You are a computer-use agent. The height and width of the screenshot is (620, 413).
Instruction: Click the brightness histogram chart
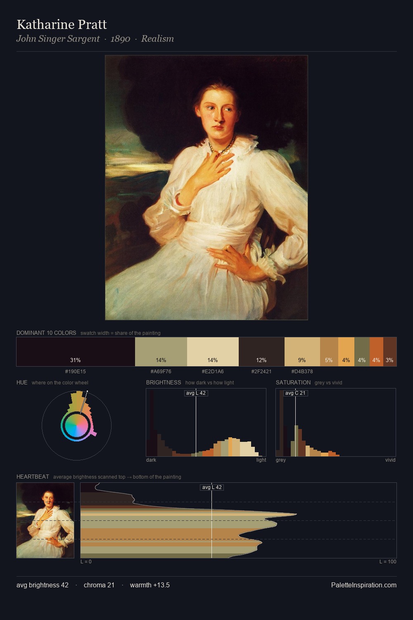pyautogui.click(x=206, y=422)
